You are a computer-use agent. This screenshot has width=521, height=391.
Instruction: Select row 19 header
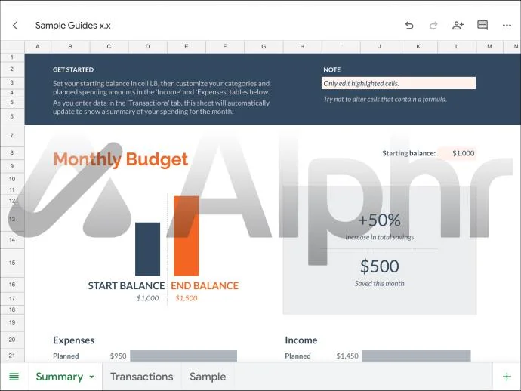click(x=12, y=322)
